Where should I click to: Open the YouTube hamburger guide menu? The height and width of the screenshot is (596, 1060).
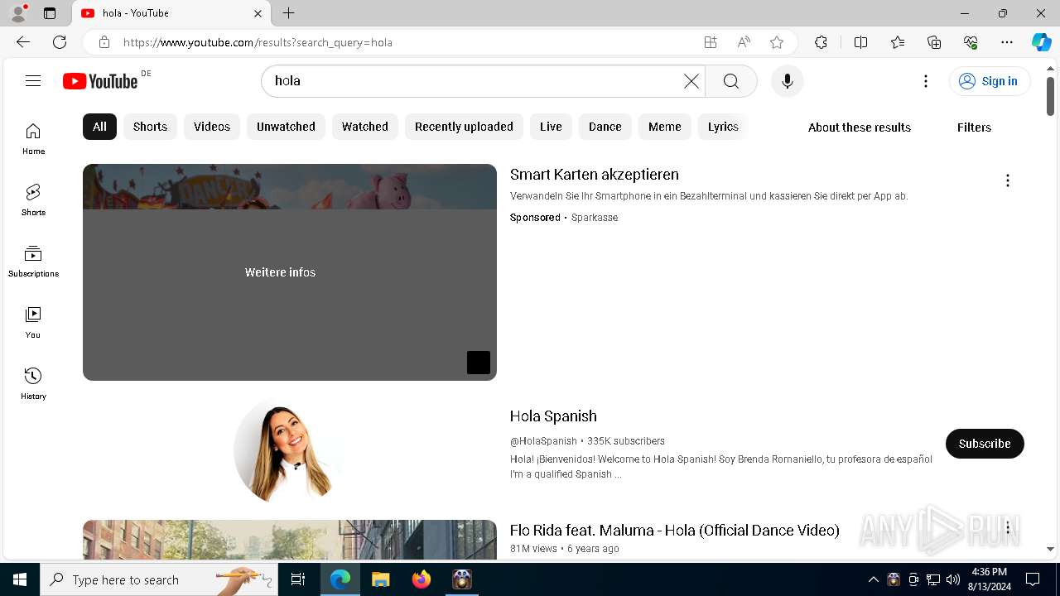tap(33, 80)
